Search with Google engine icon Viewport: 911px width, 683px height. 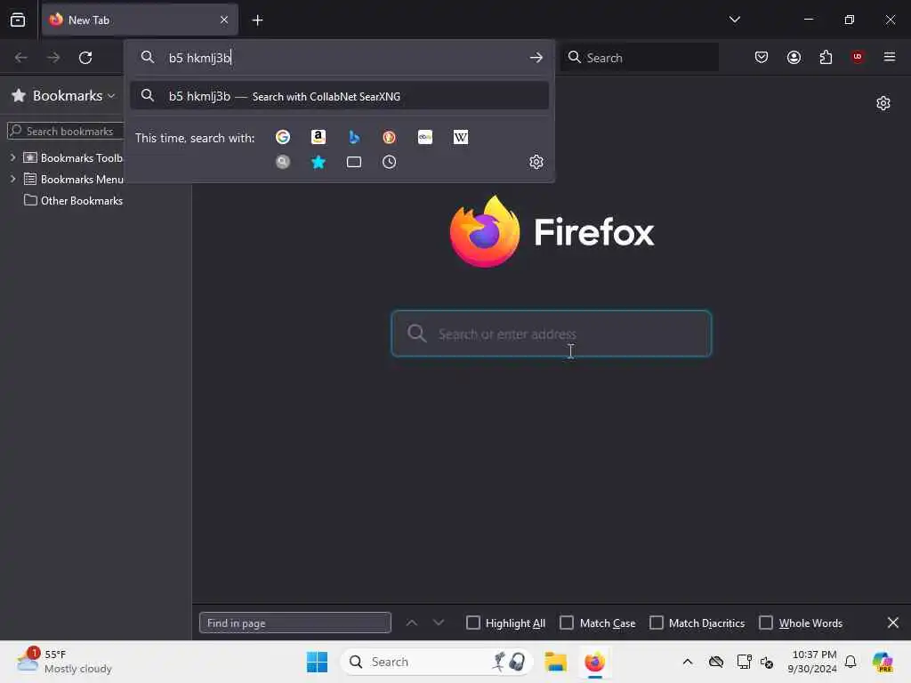click(x=283, y=137)
